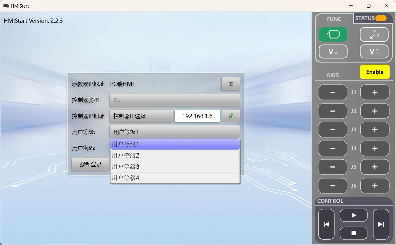Open the 控制器IP选择 dropdown
The width and height of the screenshot is (396, 245).
tap(141, 116)
